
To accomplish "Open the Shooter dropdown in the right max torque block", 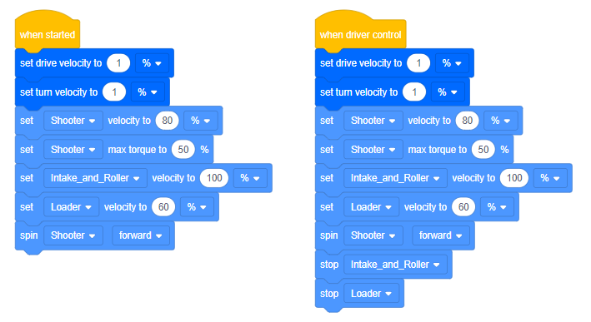I will click(x=373, y=150).
